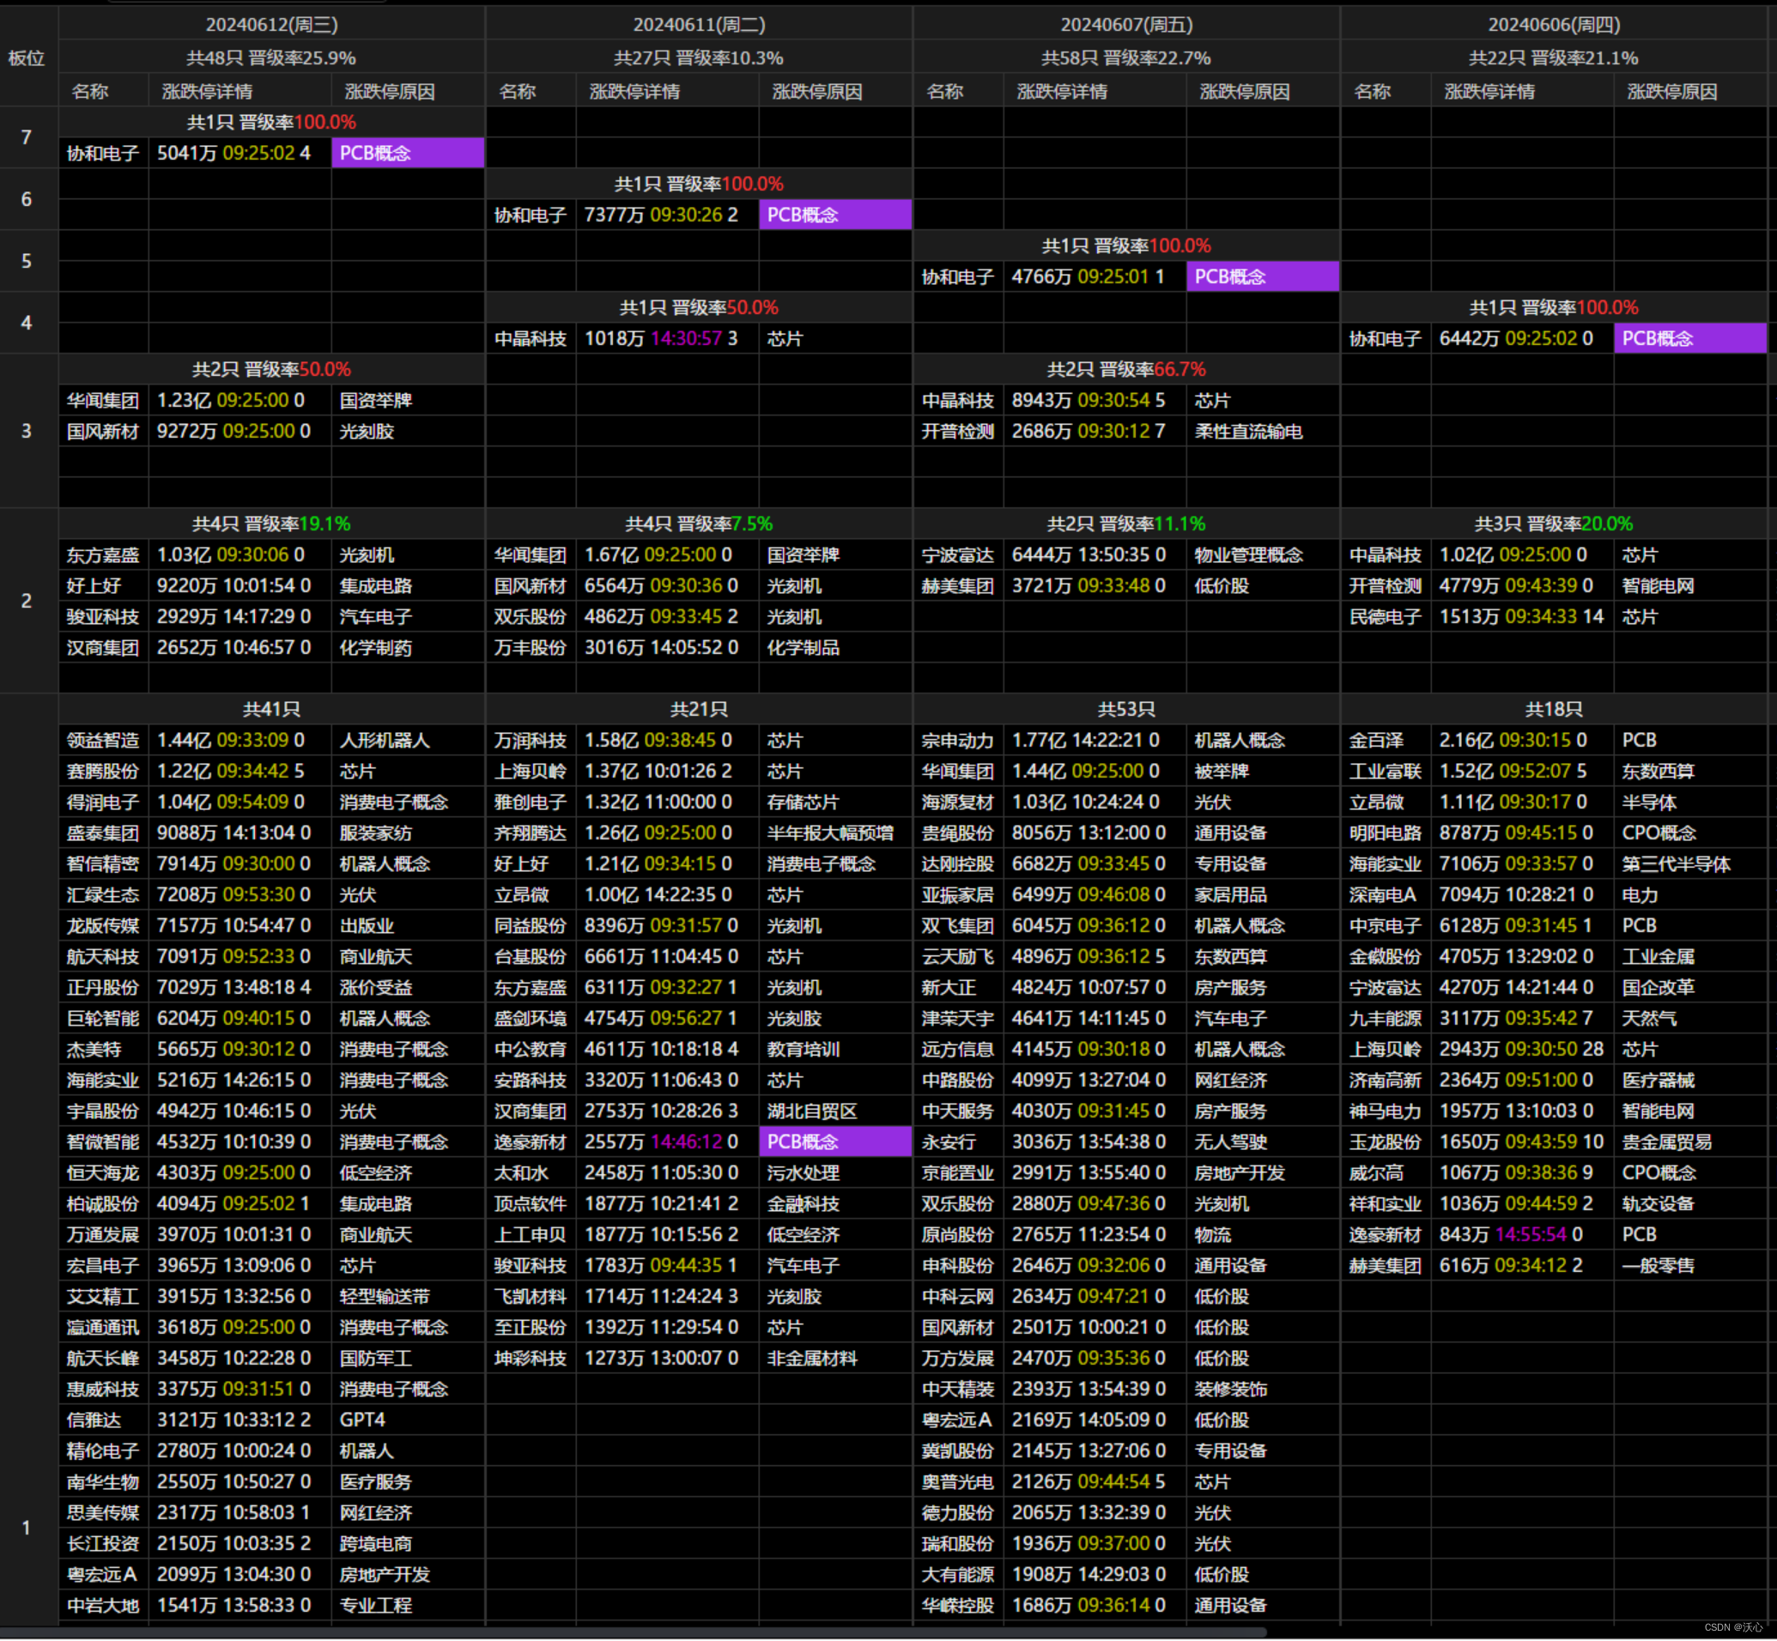Image resolution: width=1777 pixels, height=1641 pixels.
Task: Click purple PCB概念 cell beside 5041万
Action: (408, 153)
